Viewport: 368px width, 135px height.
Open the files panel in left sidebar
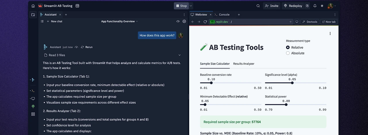click(33, 15)
